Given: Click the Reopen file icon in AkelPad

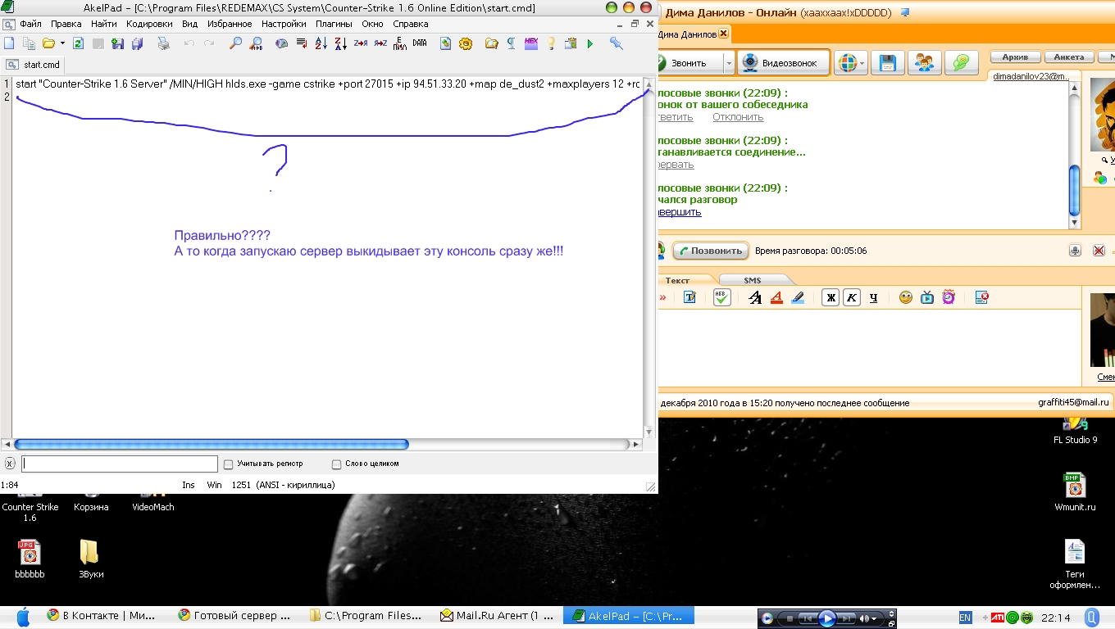Looking at the screenshot, I should (x=79, y=43).
